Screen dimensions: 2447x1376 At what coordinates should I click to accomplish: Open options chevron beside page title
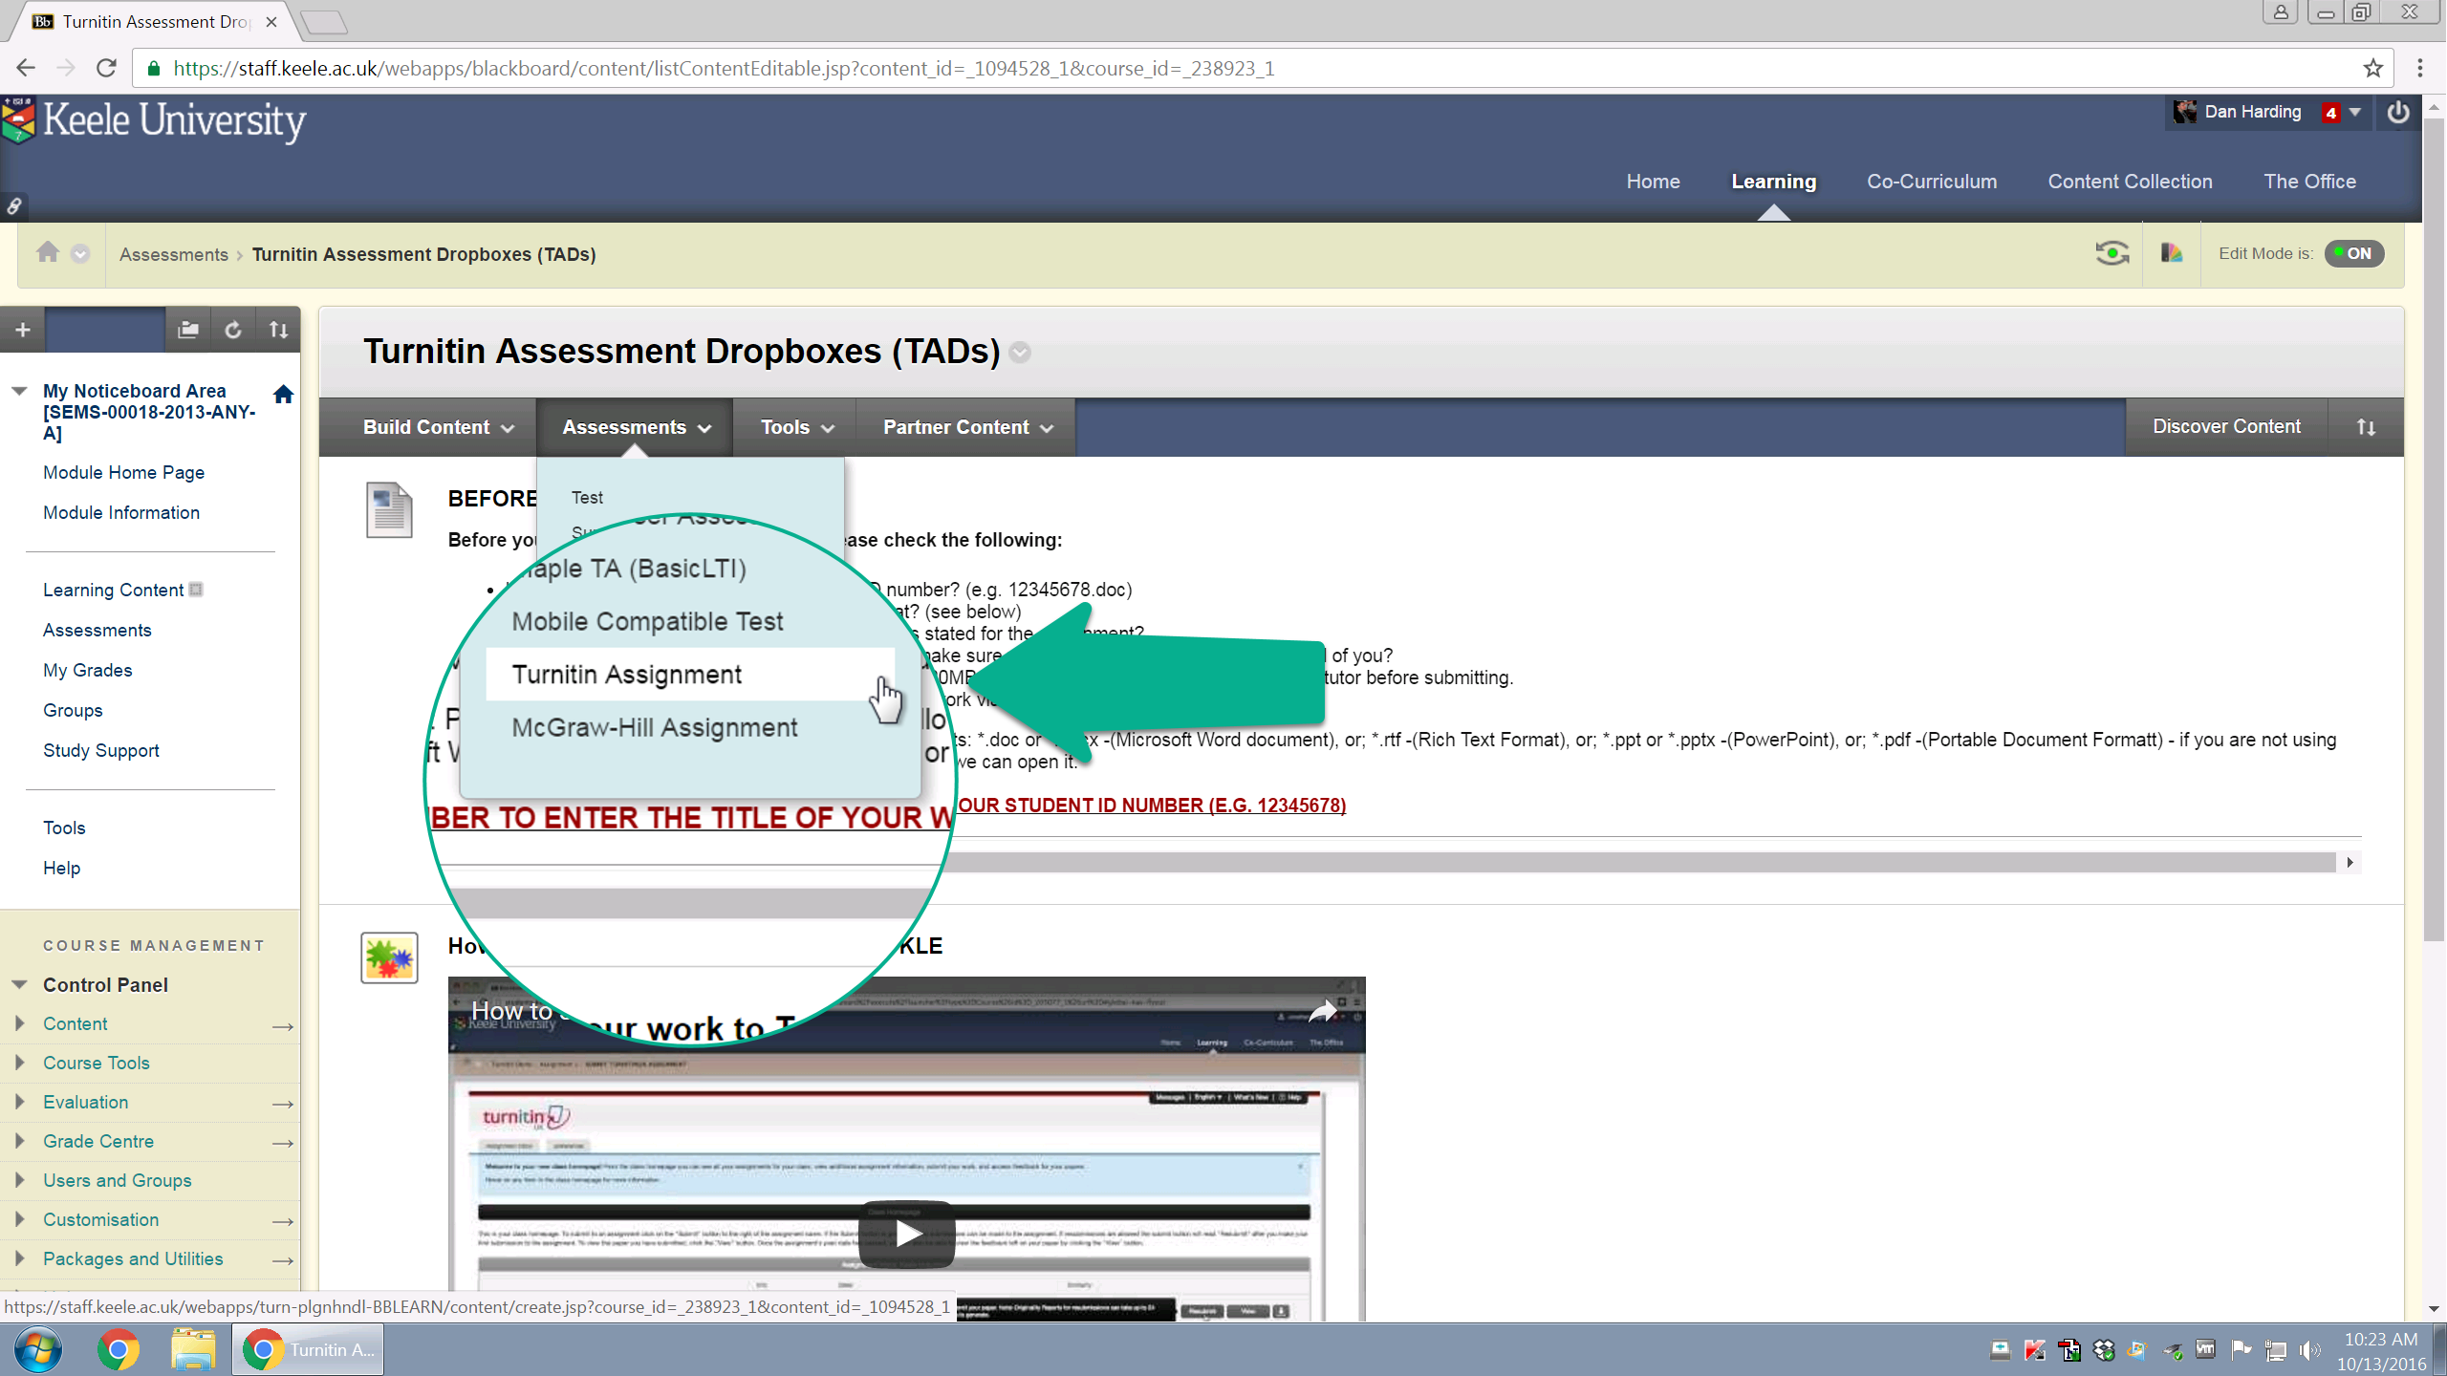pos(1020,353)
